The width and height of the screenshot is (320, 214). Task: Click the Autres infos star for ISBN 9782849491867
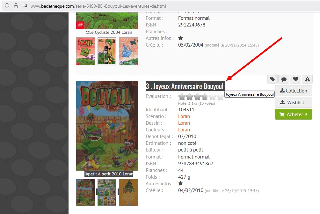(180, 183)
